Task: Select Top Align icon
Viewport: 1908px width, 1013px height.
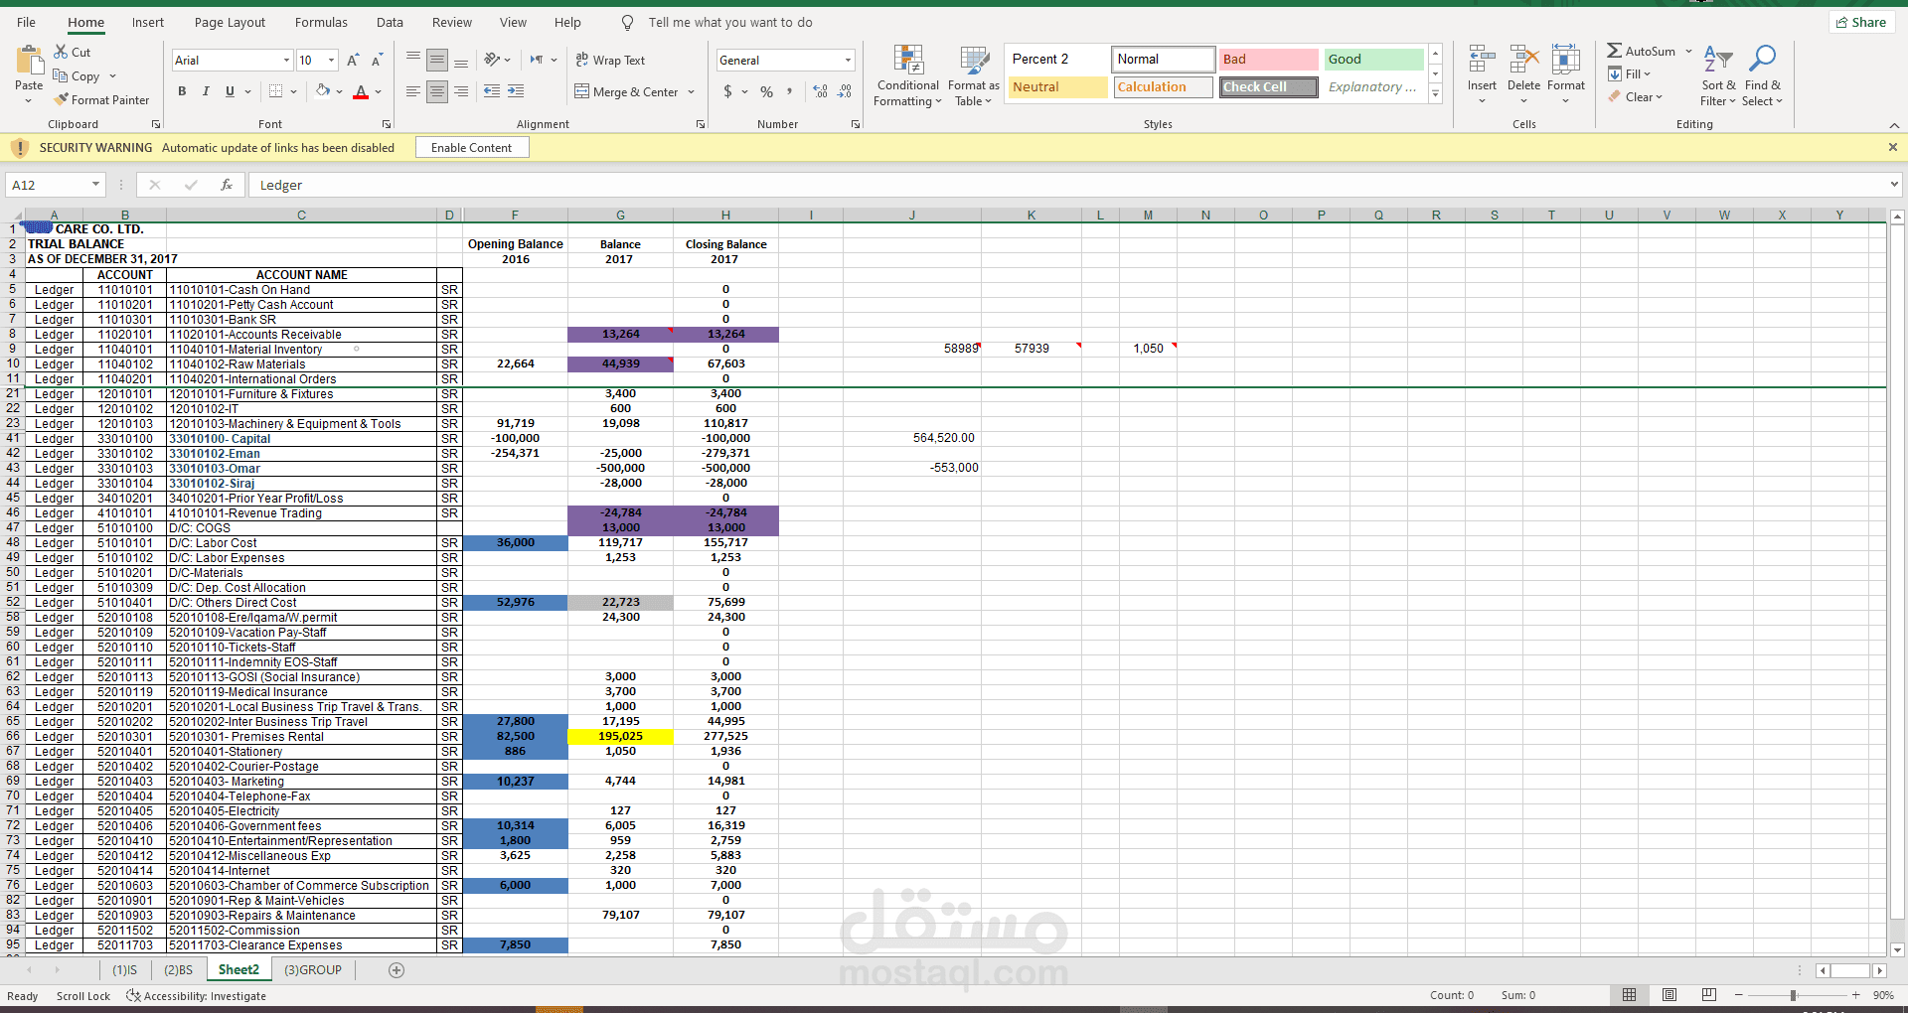Action: pyautogui.click(x=413, y=61)
